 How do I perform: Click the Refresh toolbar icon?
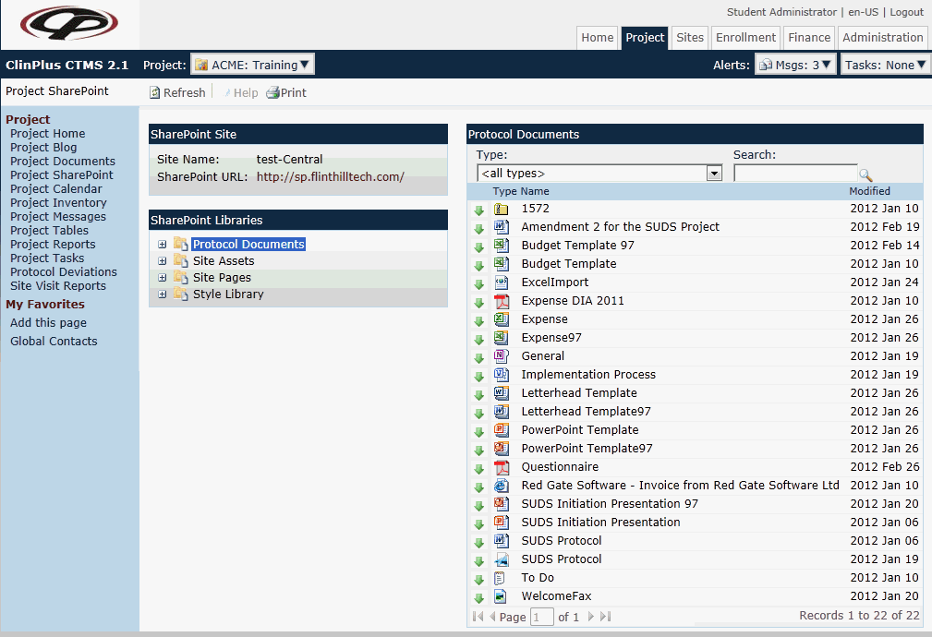pyautogui.click(x=155, y=93)
